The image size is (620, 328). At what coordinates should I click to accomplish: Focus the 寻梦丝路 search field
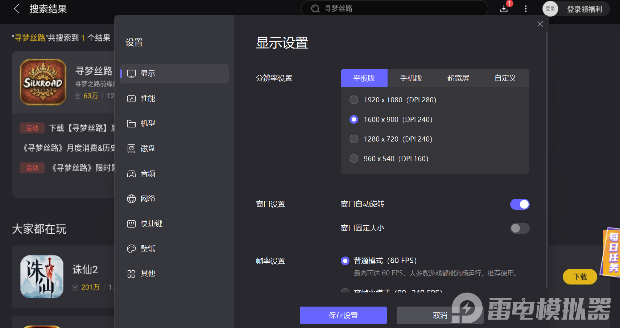coord(394,8)
